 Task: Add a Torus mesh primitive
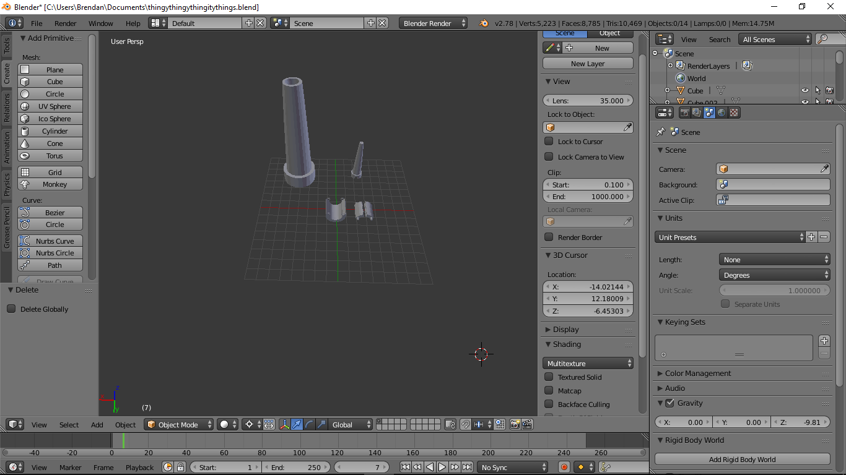click(50, 155)
